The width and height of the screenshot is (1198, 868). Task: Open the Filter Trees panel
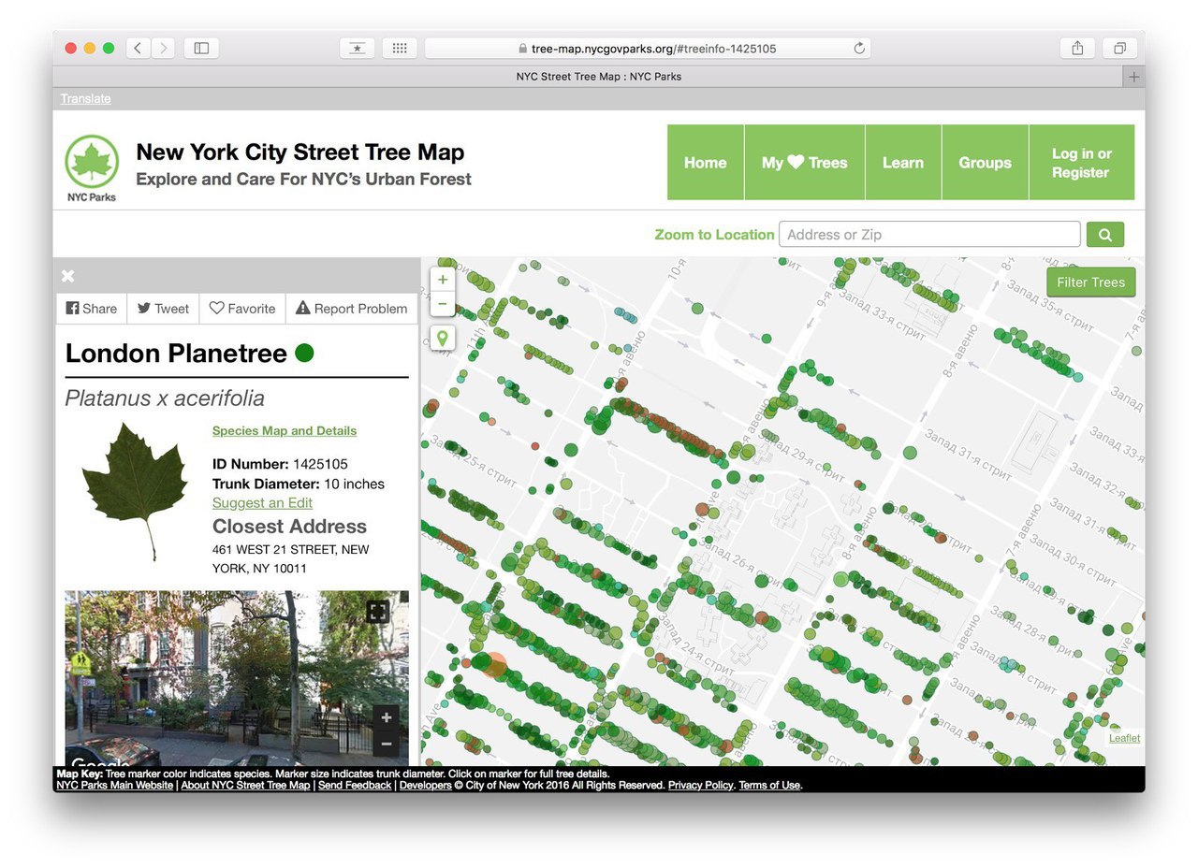[1090, 282]
